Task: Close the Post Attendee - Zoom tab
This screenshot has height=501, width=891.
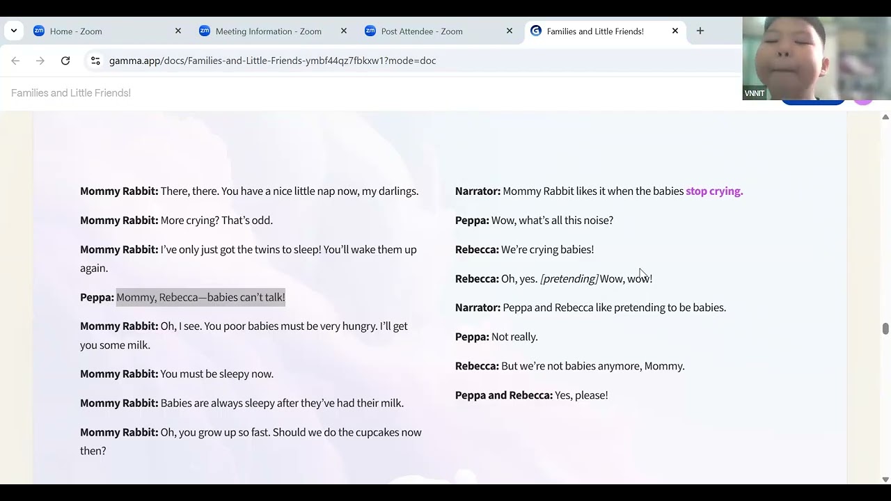Action: (509, 31)
